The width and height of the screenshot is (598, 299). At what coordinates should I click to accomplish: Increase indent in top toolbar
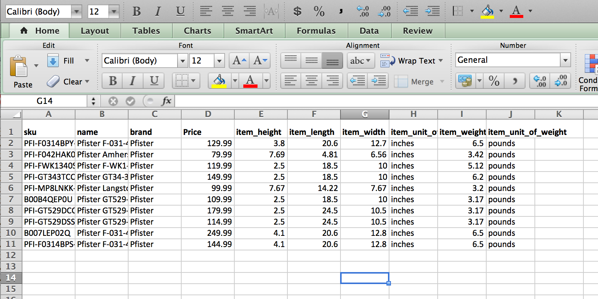click(x=432, y=11)
